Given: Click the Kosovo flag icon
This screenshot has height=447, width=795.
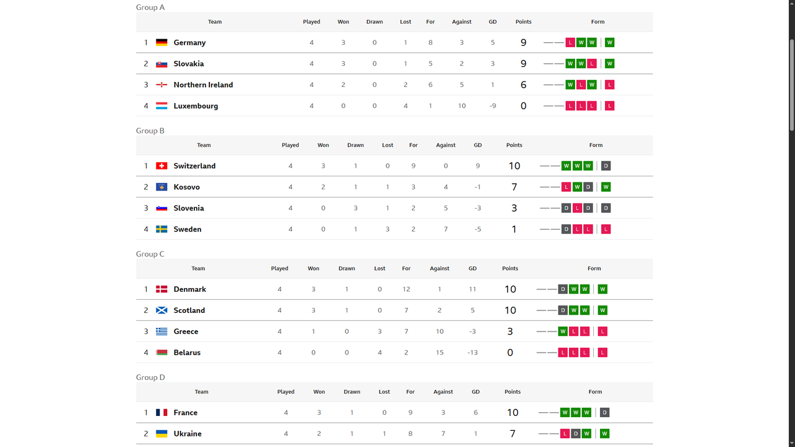Looking at the screenshot, I should 161,187.
